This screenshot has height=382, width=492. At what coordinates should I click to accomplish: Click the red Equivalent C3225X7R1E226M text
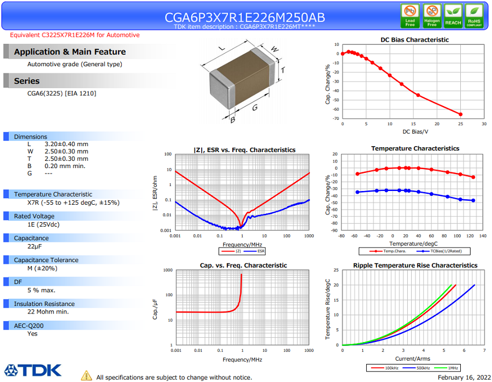coord(75,35)
